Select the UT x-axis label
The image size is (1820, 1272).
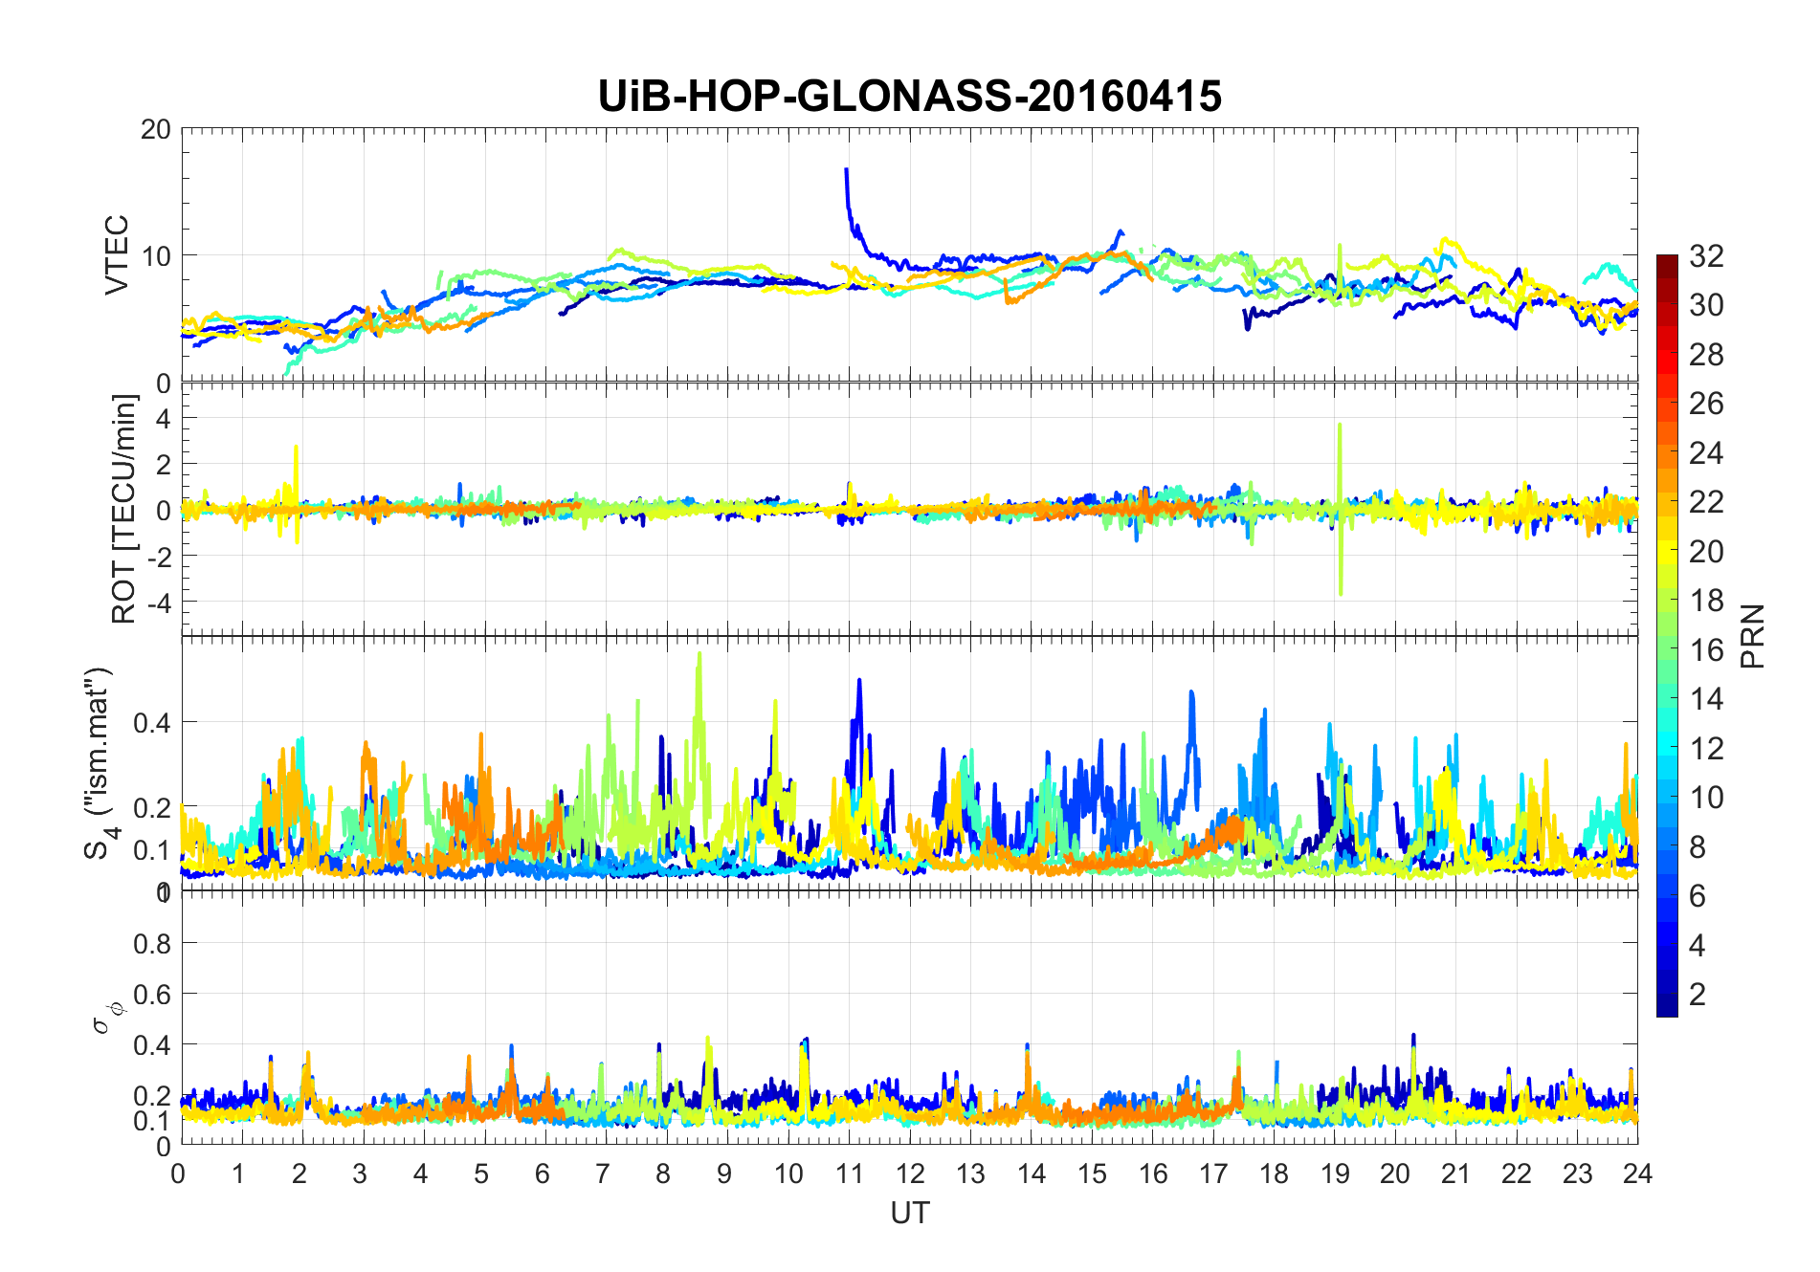(x=909, y=1213)
